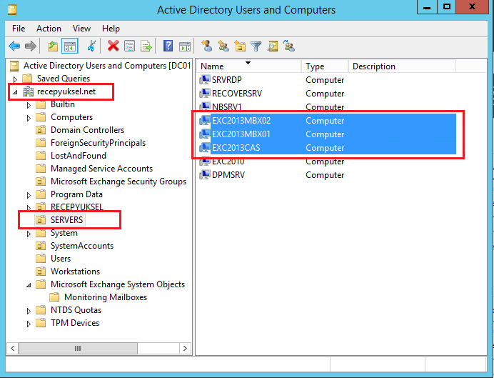
Task: Open the File menu
Action: pyautogui.click(x=19, y=29)
